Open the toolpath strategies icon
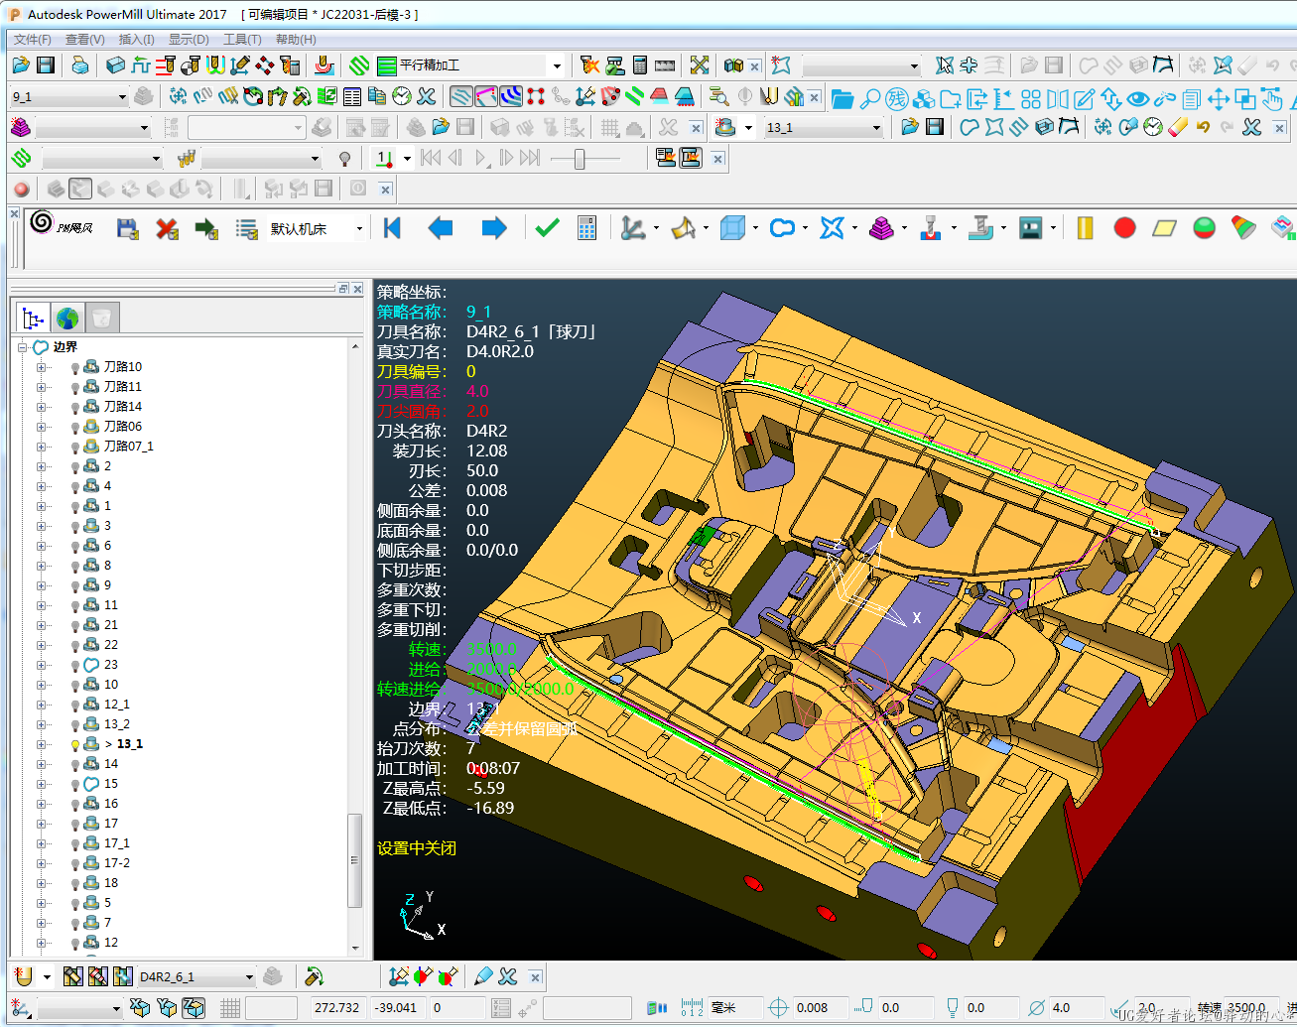 tap(360, 65)
